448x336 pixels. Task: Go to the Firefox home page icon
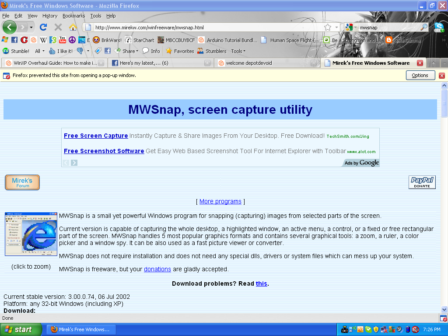click(x=73, y=27)
